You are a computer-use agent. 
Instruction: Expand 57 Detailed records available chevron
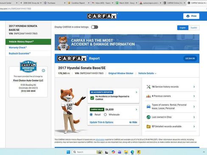click(x=194, y=127)
